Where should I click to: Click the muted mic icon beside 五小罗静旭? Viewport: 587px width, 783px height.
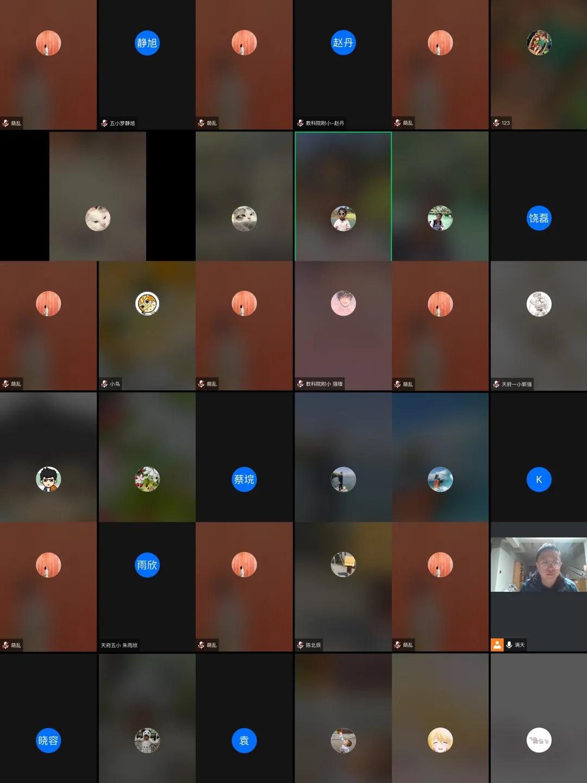(x=104, y=123)
